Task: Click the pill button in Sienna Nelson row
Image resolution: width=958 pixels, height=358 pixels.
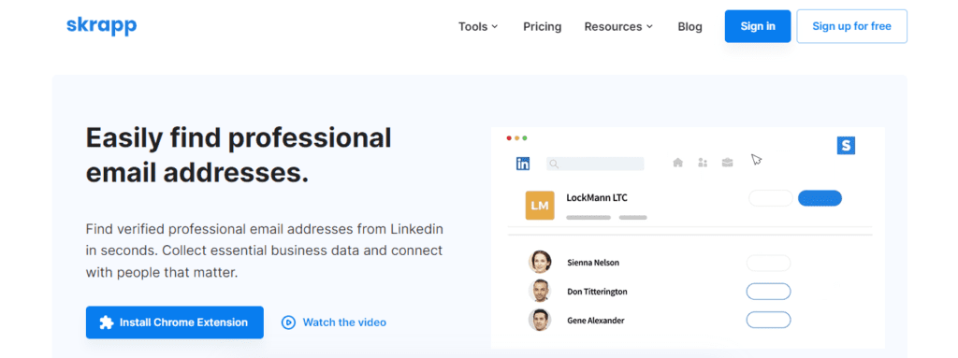Action: coord(769,264)
